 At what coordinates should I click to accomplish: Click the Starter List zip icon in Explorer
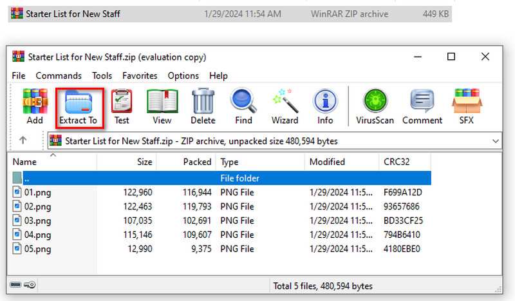coord(17,14)
